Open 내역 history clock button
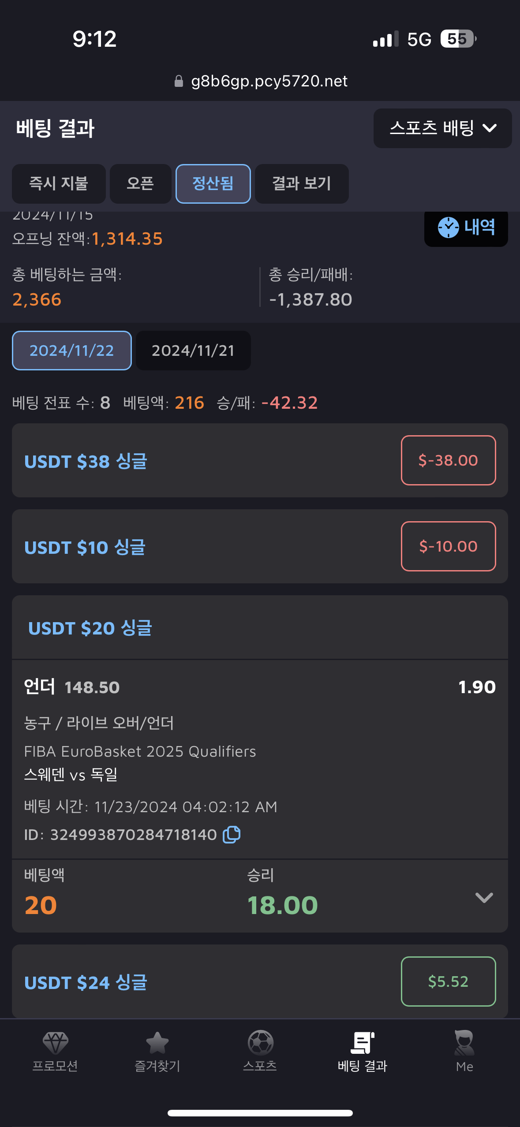The image size is (520, 1127). coord(466,228)
